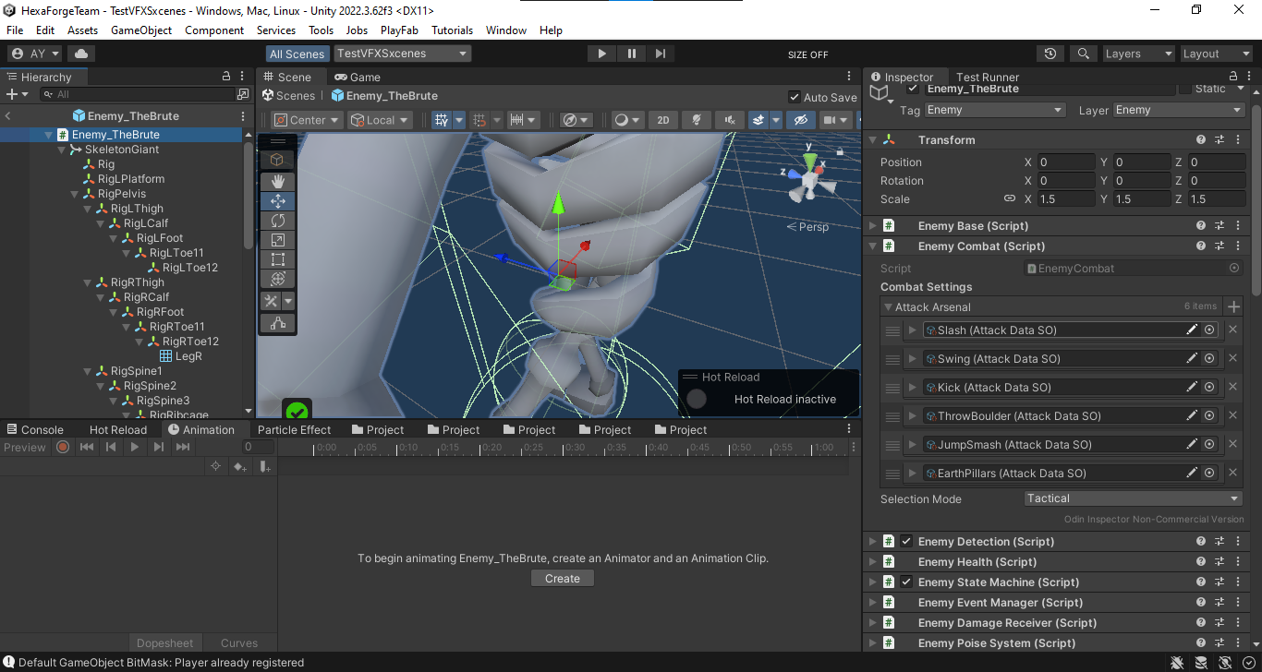Image resolution: width=1262 pixels, height=672 pixels.
Task: Lock the Inspector panel
Action: 1233,77
